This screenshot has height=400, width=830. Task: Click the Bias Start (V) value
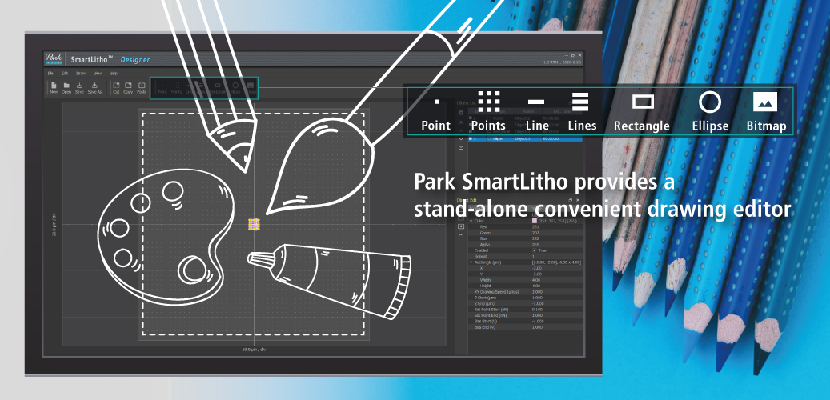538,321
